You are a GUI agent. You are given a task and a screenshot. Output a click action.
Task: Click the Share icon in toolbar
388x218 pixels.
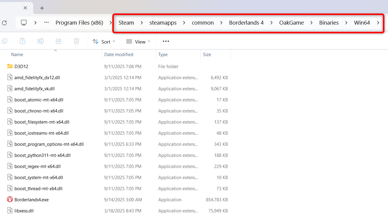tap(59, 41)
